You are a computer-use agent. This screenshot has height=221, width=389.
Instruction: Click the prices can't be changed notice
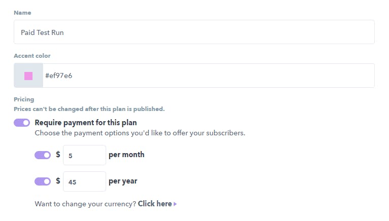click(x=89, y=109)
